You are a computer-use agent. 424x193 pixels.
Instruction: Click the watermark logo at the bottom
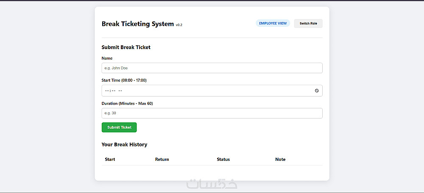pyautogui.click(x=212, y=184)
